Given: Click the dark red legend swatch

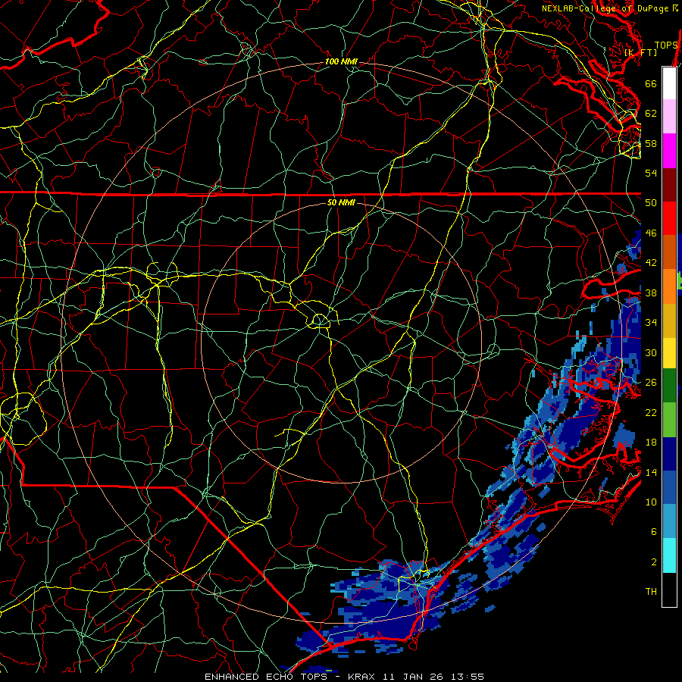Looking at the screenshot, I should tap(669, 186).
